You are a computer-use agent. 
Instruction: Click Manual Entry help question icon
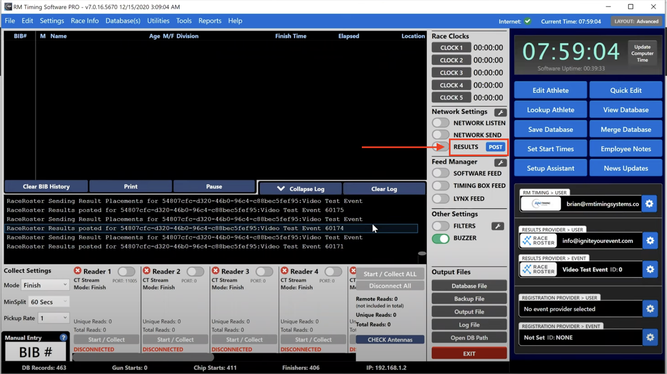pos(63,337)
